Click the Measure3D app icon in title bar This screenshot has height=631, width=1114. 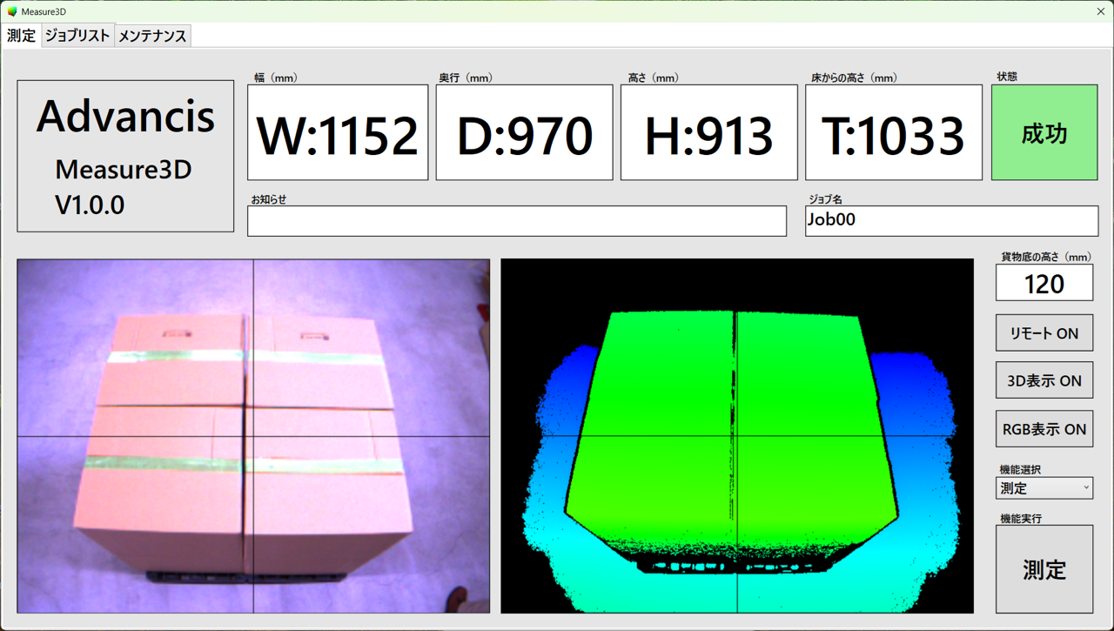(12, 11)
